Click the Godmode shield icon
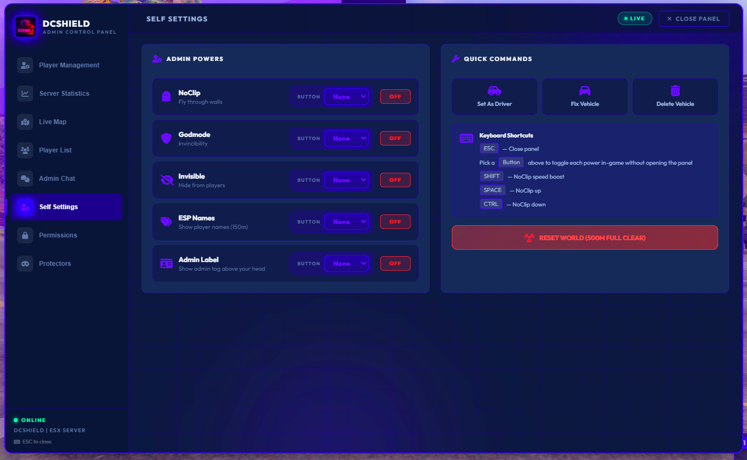747x460 pixels. 166,139
